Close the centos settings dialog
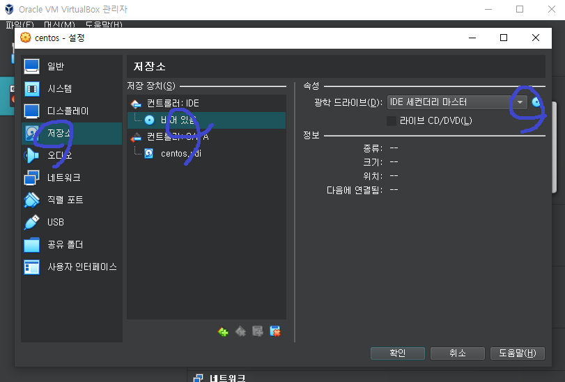The width and height of the screenshot is (565, 382). pos(536,38)
